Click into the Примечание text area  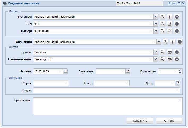point(108,106)
